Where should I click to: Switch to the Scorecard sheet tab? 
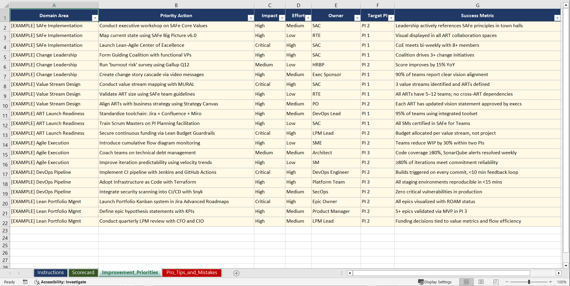tap(83, 273)
